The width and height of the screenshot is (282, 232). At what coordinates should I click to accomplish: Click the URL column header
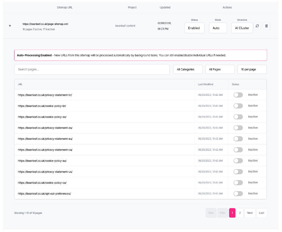point(20,84)
